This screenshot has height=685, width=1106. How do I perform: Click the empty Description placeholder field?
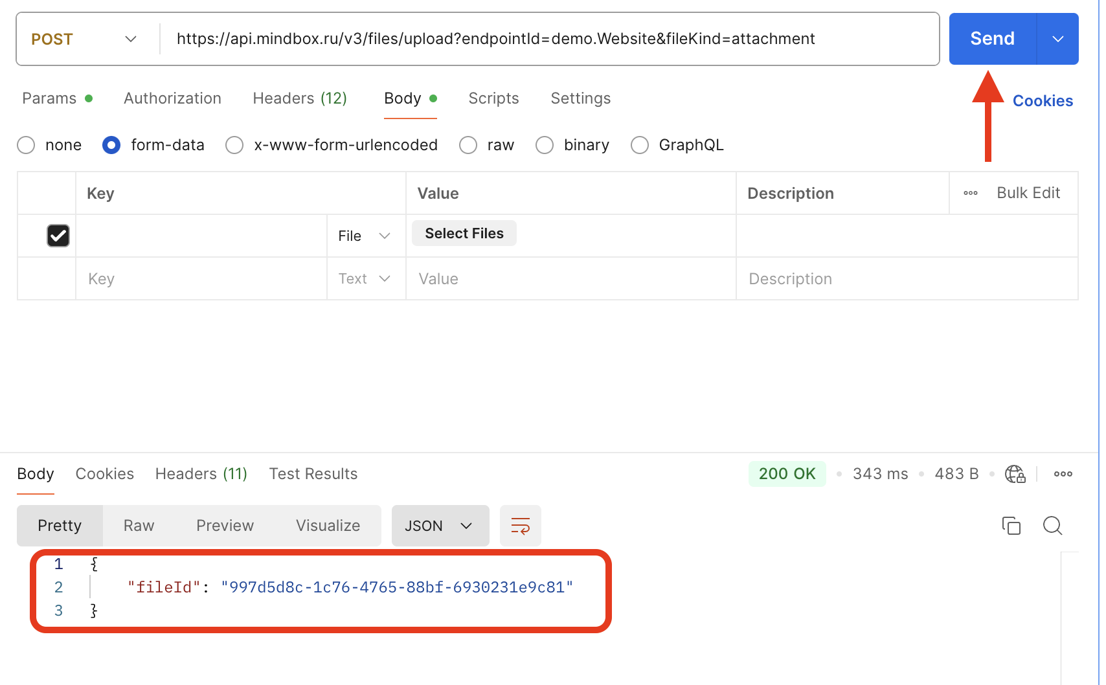point(907,278)
